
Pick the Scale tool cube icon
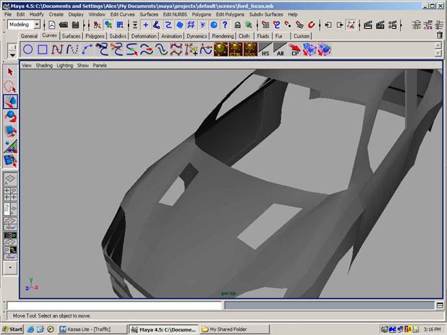(x=10, y=131)
